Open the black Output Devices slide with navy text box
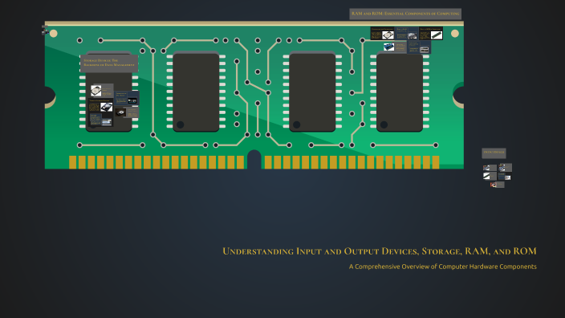Viewport: 565px width, 318px height. tap(505, 177)
